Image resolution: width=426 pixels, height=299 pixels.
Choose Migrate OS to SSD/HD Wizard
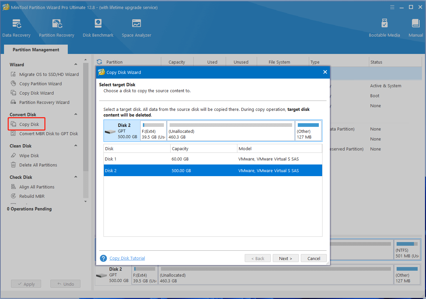(x=49, y=74)
